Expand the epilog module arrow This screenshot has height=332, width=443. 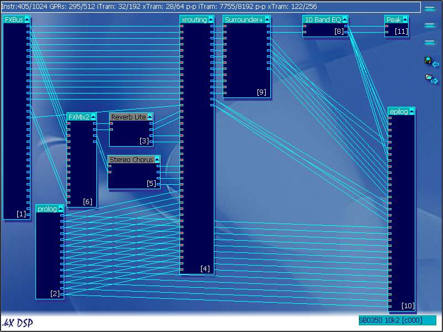tap(411, 112)
